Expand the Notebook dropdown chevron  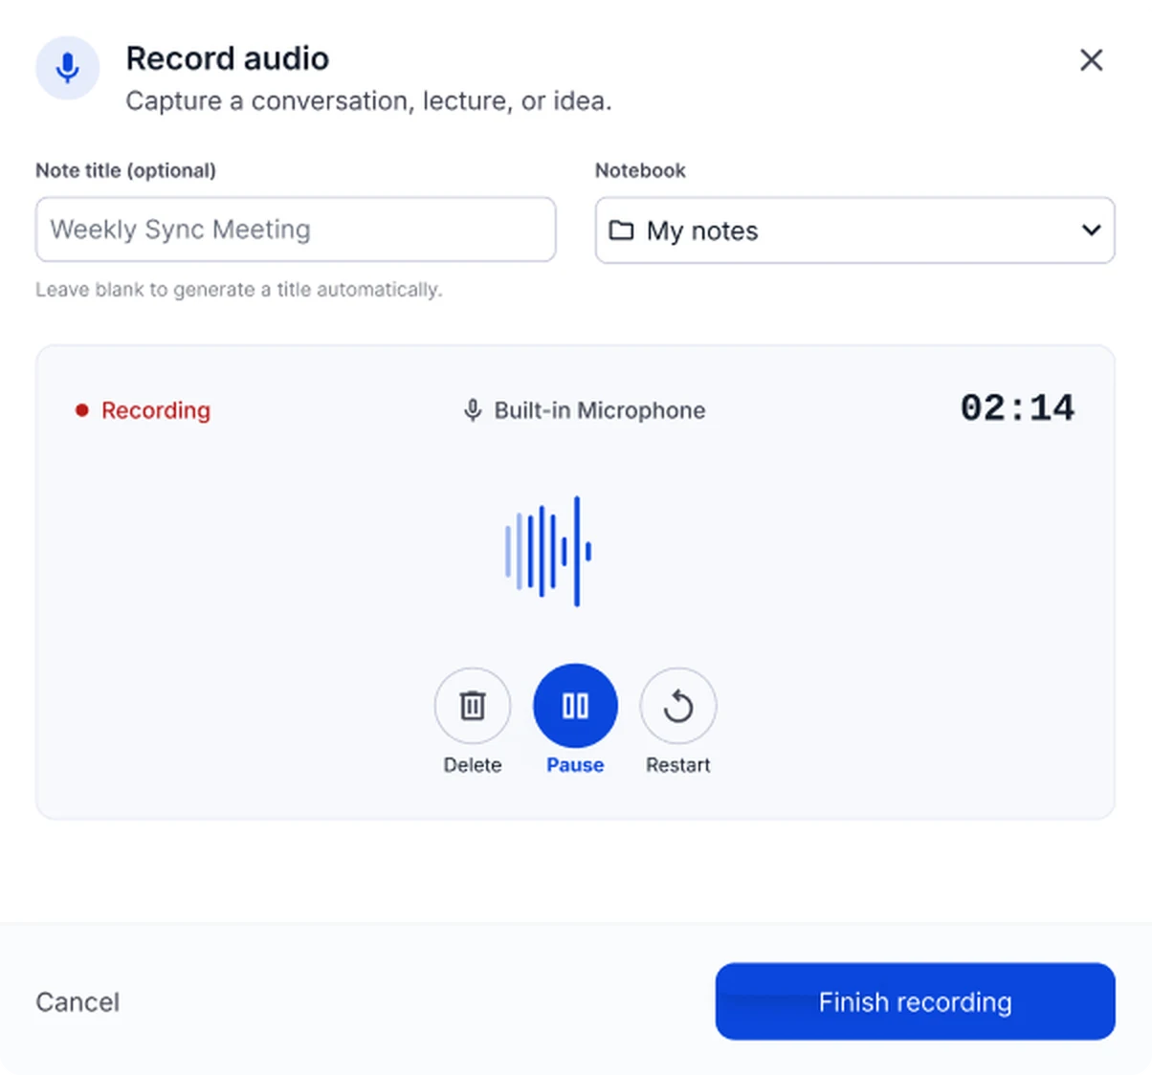(x=1091, y=230)
